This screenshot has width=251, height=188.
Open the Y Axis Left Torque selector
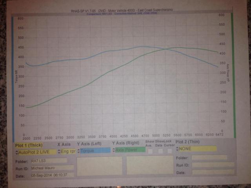(95, 150)
